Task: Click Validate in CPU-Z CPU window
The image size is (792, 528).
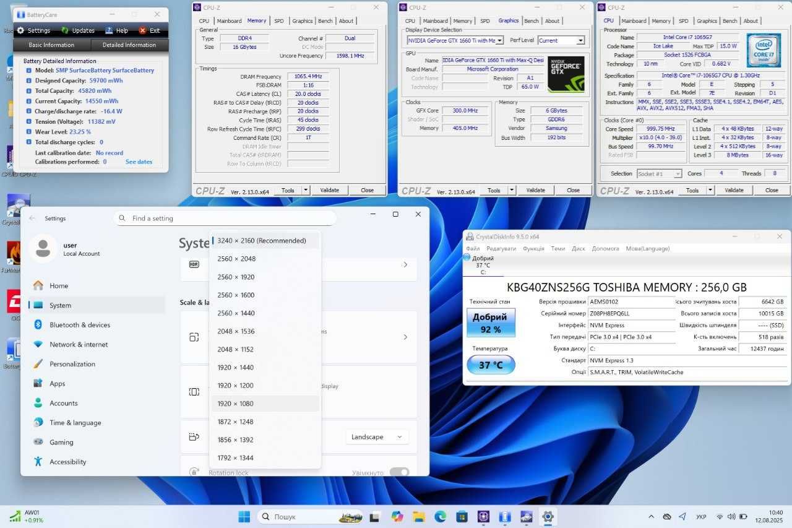Action: tap(734, 190)
